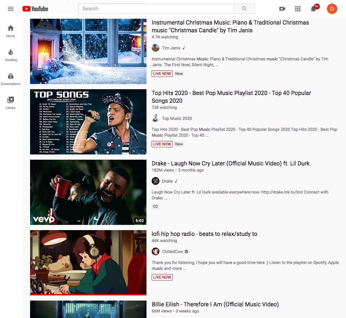Click LIVE NOW badge on Christmas video

point(162,74)
